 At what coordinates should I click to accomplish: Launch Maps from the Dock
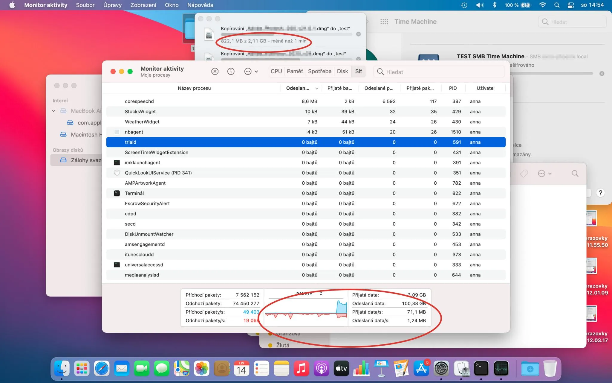(x=182, y=368)
